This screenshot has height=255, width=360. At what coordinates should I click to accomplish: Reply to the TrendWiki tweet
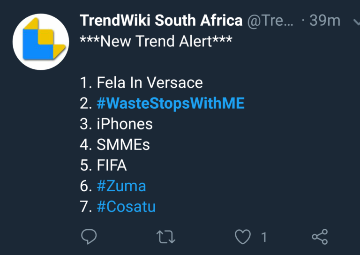click(89, 237)
